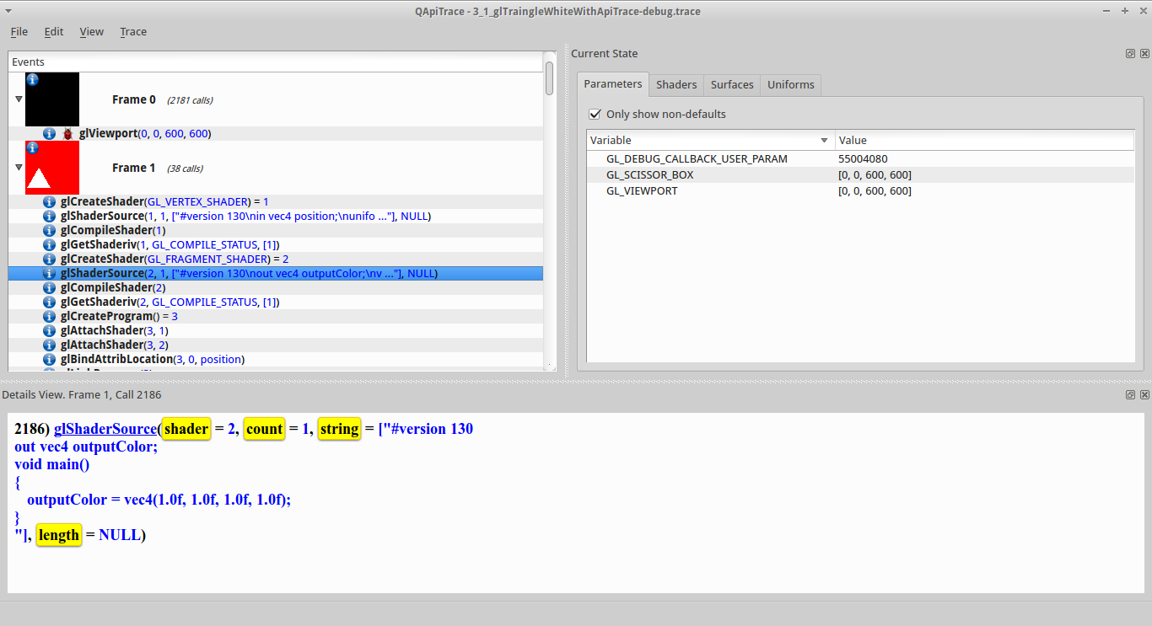Click info icon for glCreateShader(GL_FRAGMENT_SHADER)
The height and width of the screenshot is (626, 1152).
pos(49,259)
